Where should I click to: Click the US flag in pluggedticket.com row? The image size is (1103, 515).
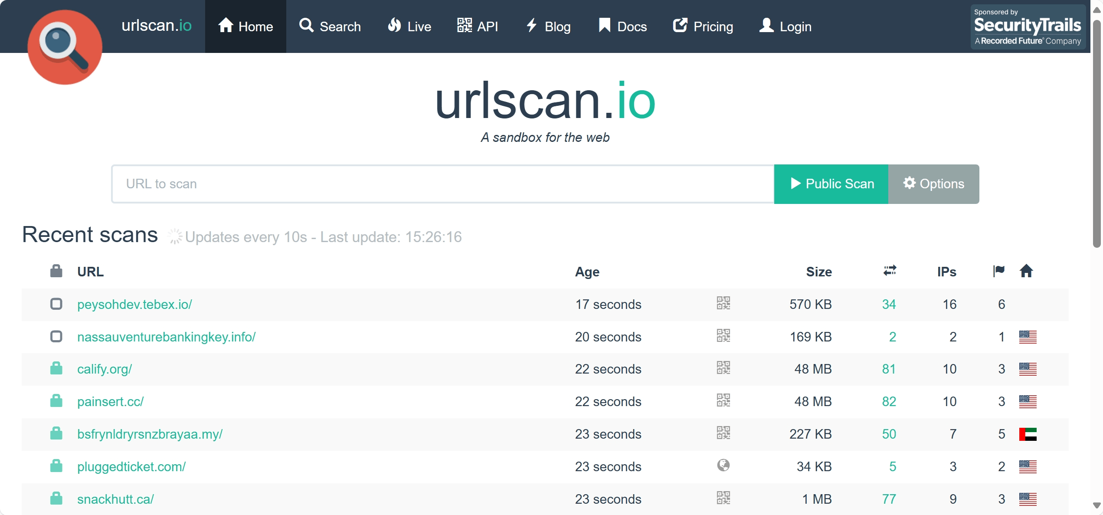pyautogui.click(x=1028, y=467)
